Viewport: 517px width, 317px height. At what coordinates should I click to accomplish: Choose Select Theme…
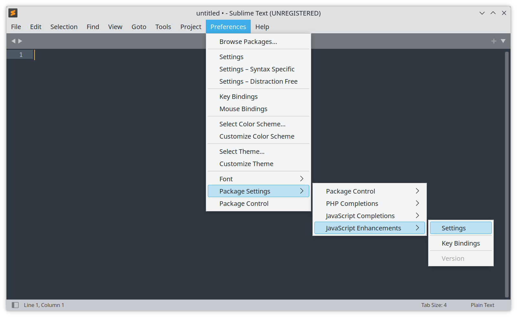(258, 152)
